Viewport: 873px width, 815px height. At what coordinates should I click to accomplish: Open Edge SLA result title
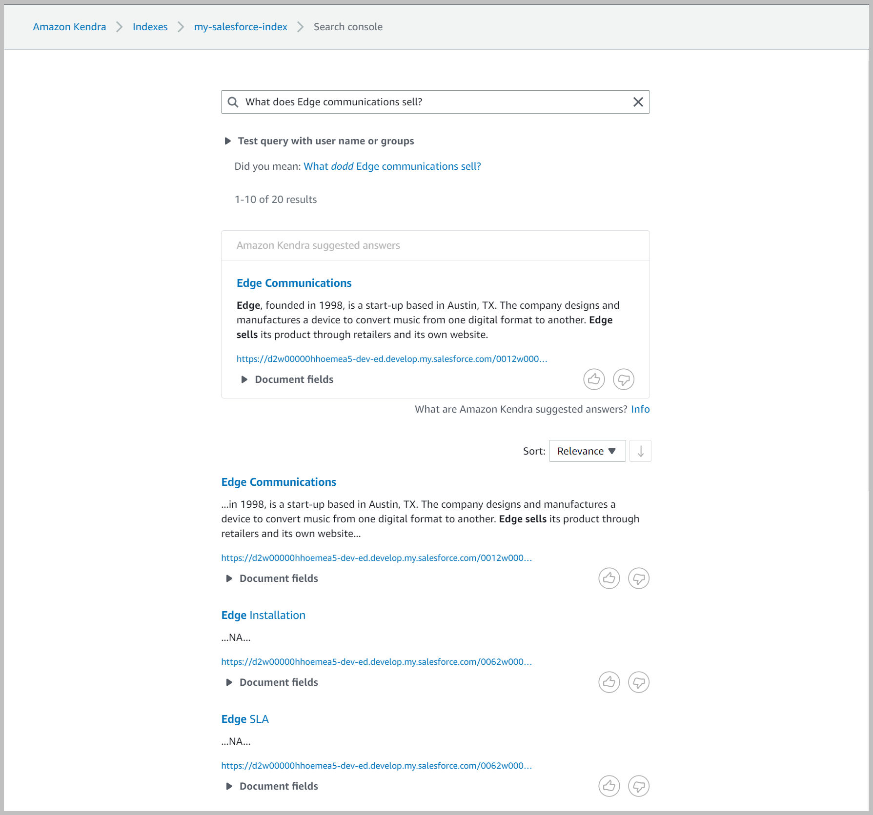click(x=245, y=719)
